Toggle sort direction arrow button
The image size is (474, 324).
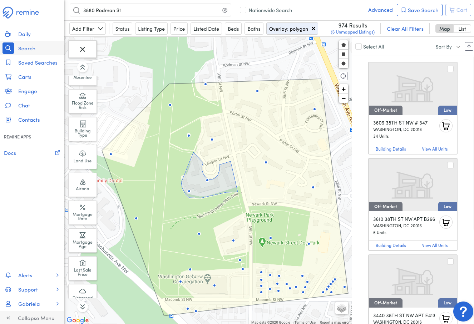pos(469,46)
